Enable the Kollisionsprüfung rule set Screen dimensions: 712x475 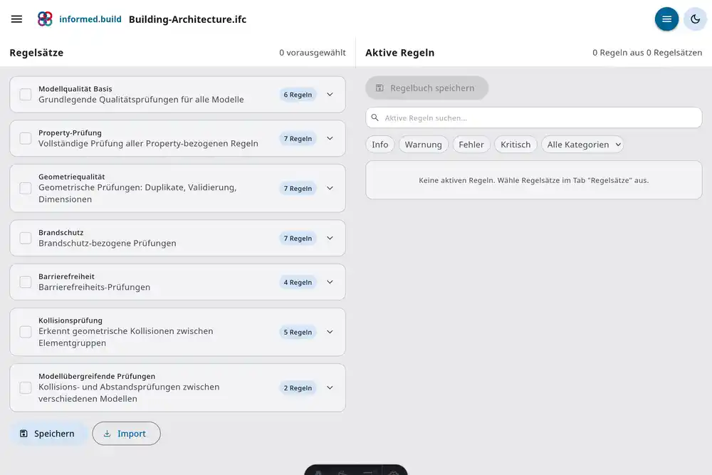click(x=26, y=332)
